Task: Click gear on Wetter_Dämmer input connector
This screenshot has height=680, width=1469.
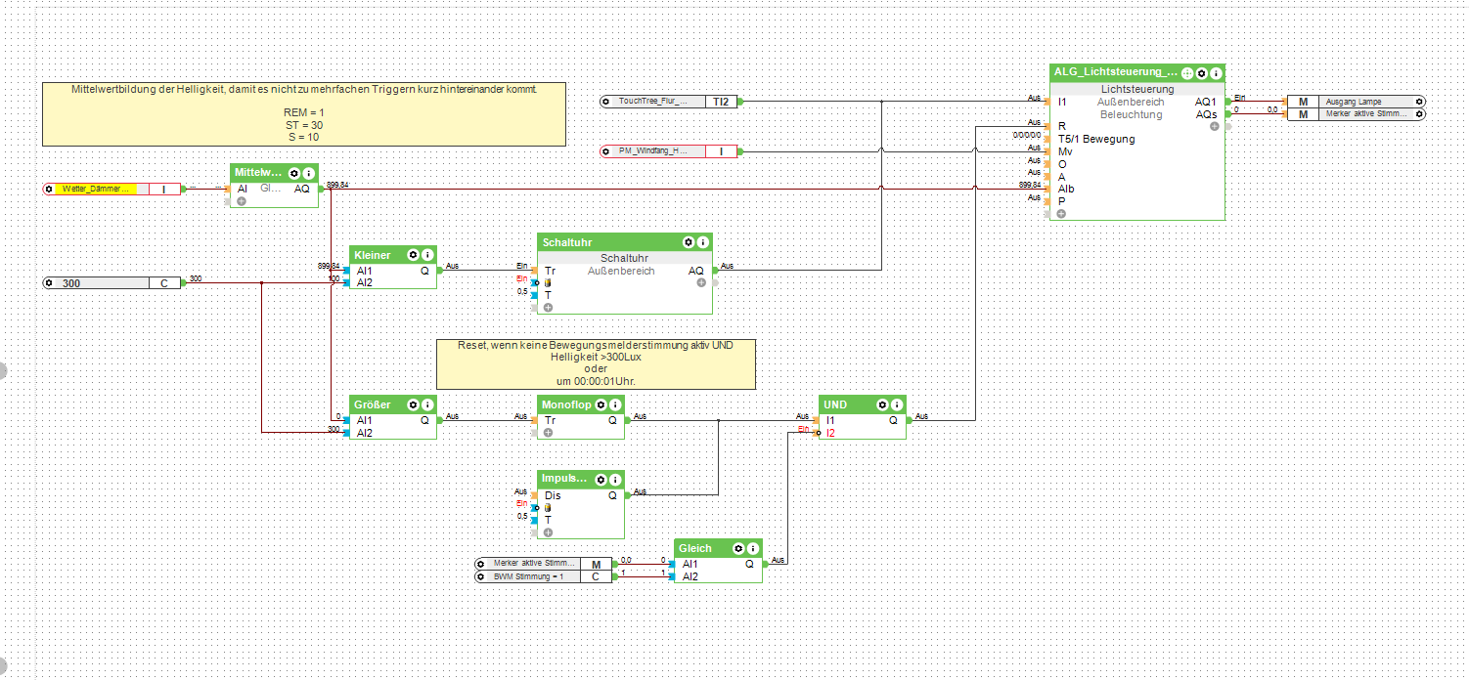Action: tap(49, 189)
